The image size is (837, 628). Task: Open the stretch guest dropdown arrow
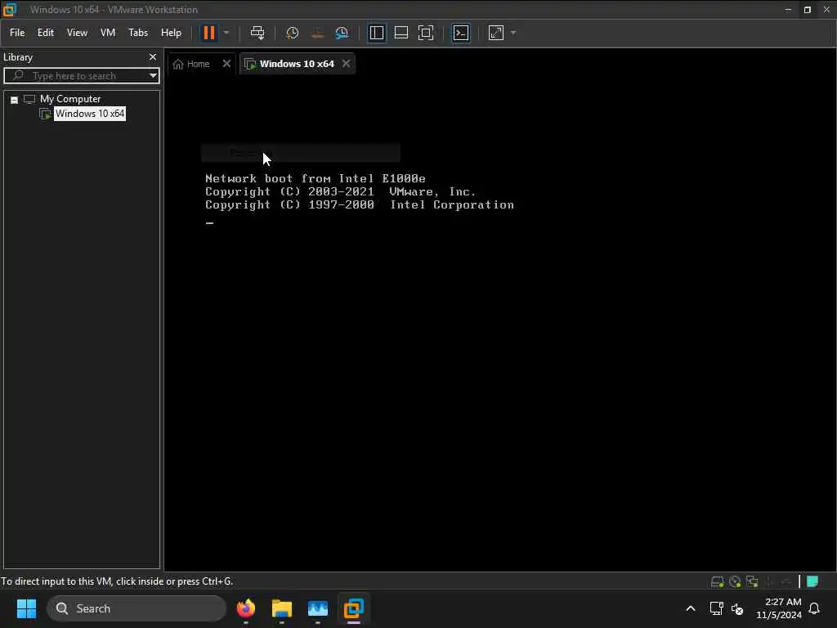click(x=513, y=33)
